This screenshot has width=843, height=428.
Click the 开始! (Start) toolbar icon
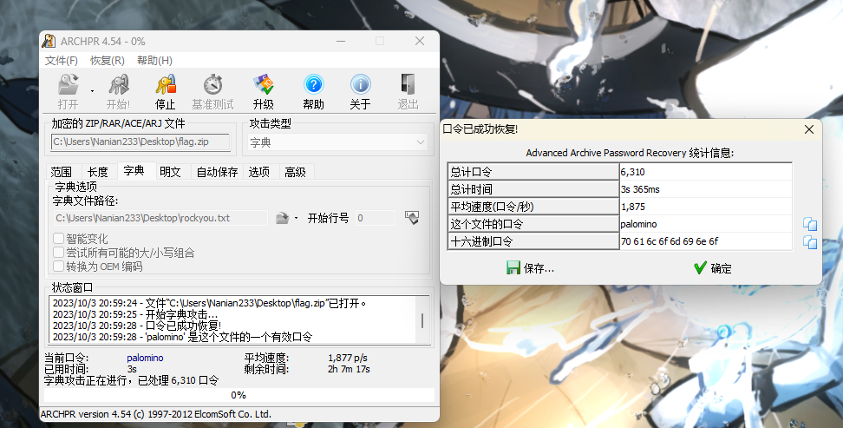(x=118, y=85)
